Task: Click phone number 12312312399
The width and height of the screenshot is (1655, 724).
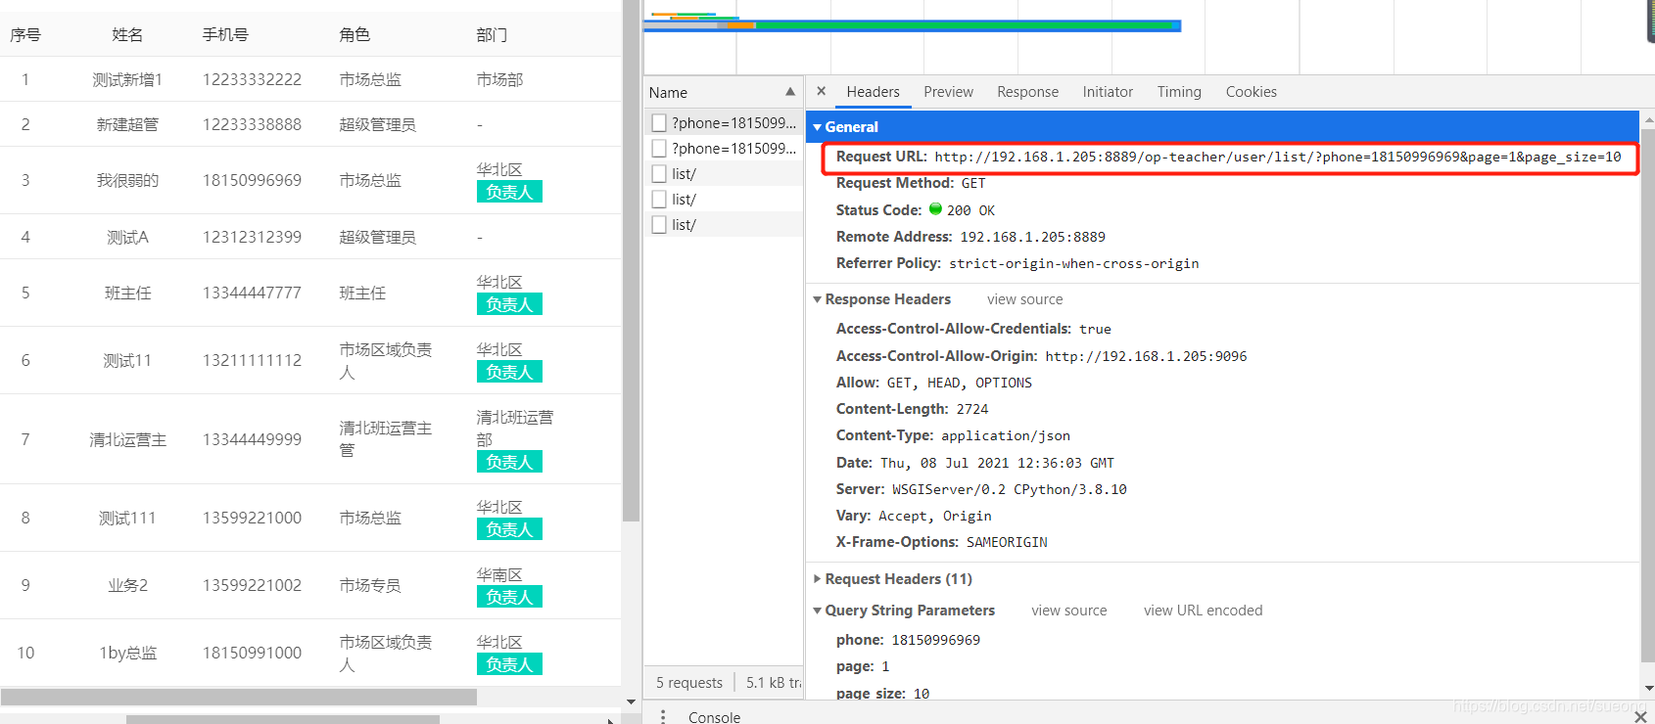Action: point(252,237)
